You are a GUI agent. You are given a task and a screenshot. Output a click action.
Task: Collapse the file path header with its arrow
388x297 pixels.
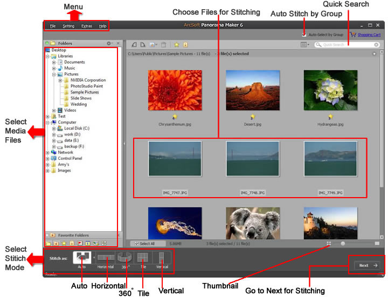coord(375,53)
